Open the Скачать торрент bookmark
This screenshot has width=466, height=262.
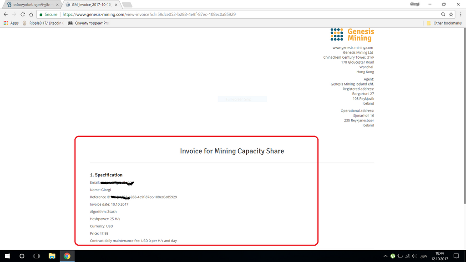88,23
